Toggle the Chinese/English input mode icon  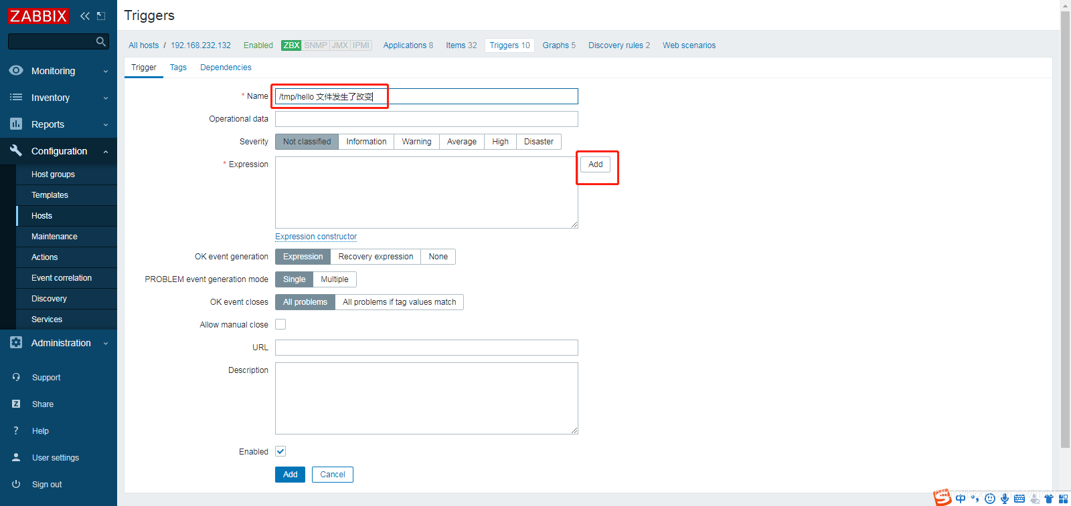[961, 499]
